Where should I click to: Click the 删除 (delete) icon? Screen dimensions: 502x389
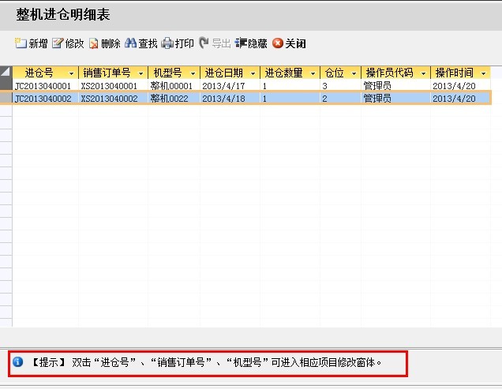point(94,43)
